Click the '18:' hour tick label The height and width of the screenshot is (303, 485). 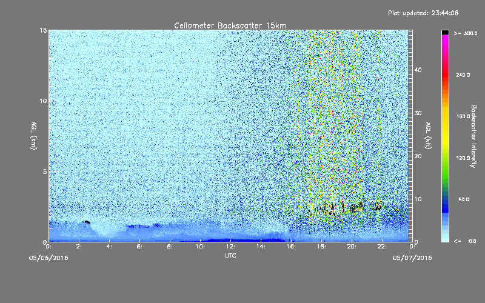(322, 247)
